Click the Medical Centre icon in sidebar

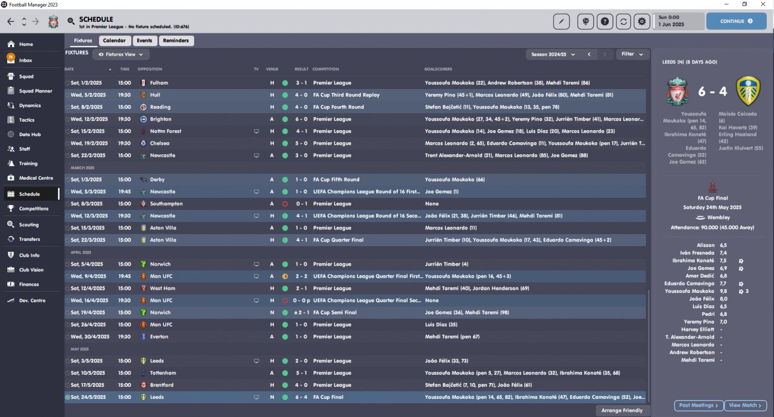(11, 178)
